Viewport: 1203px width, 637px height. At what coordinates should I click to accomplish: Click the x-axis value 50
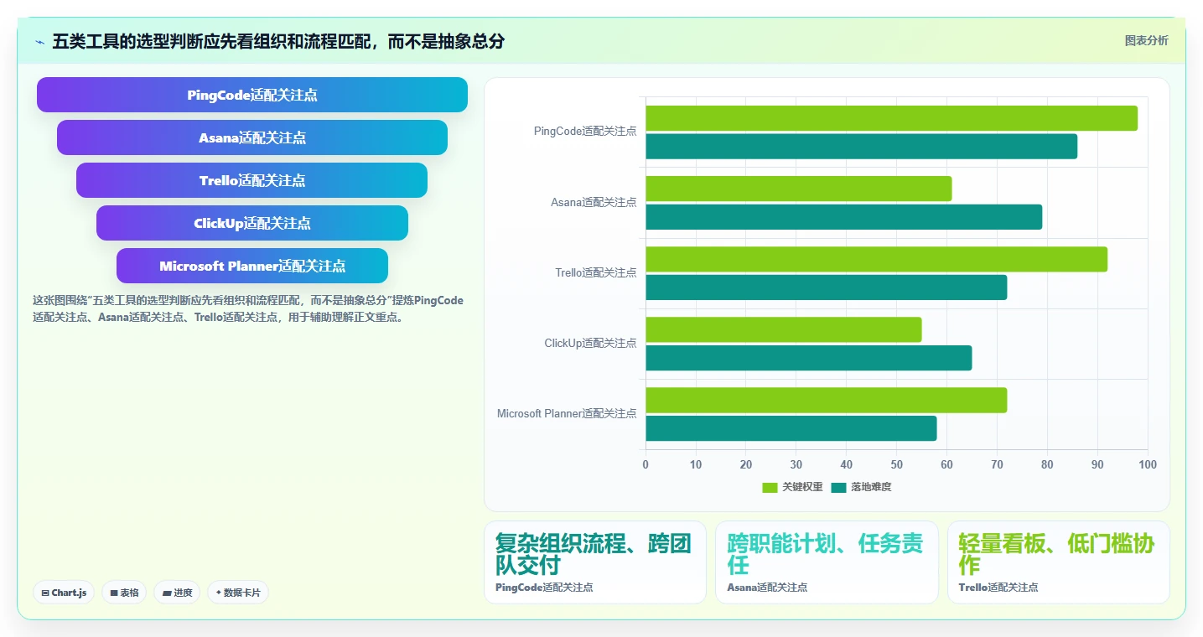click(x=896, y=464)
